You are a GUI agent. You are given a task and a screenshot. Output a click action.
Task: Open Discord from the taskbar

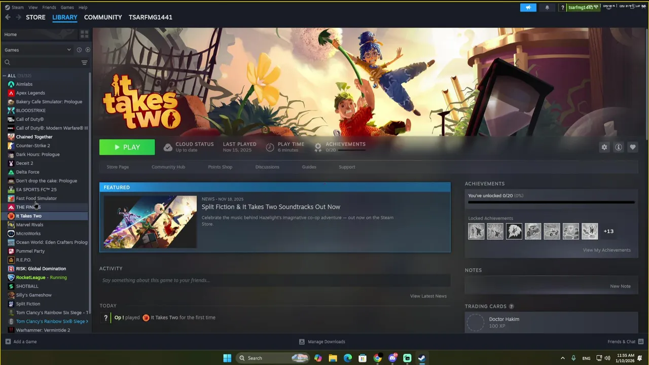pos(392,358)
